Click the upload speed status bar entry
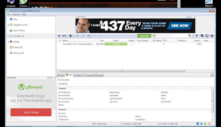This screenshot has height=127, width=221. [168, 124]
